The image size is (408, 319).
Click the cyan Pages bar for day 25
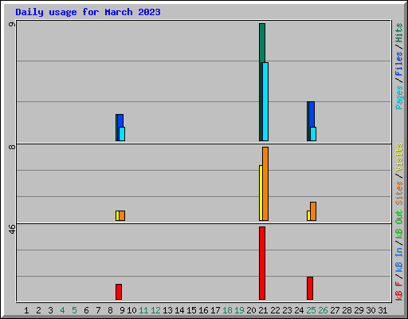tap(313, 134)
